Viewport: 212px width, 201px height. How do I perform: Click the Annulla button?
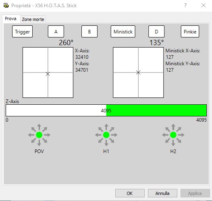pos(162,193)
